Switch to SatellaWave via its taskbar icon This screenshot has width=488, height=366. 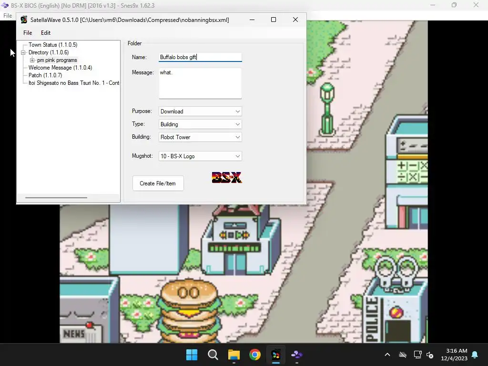click(x=276, y=355)
